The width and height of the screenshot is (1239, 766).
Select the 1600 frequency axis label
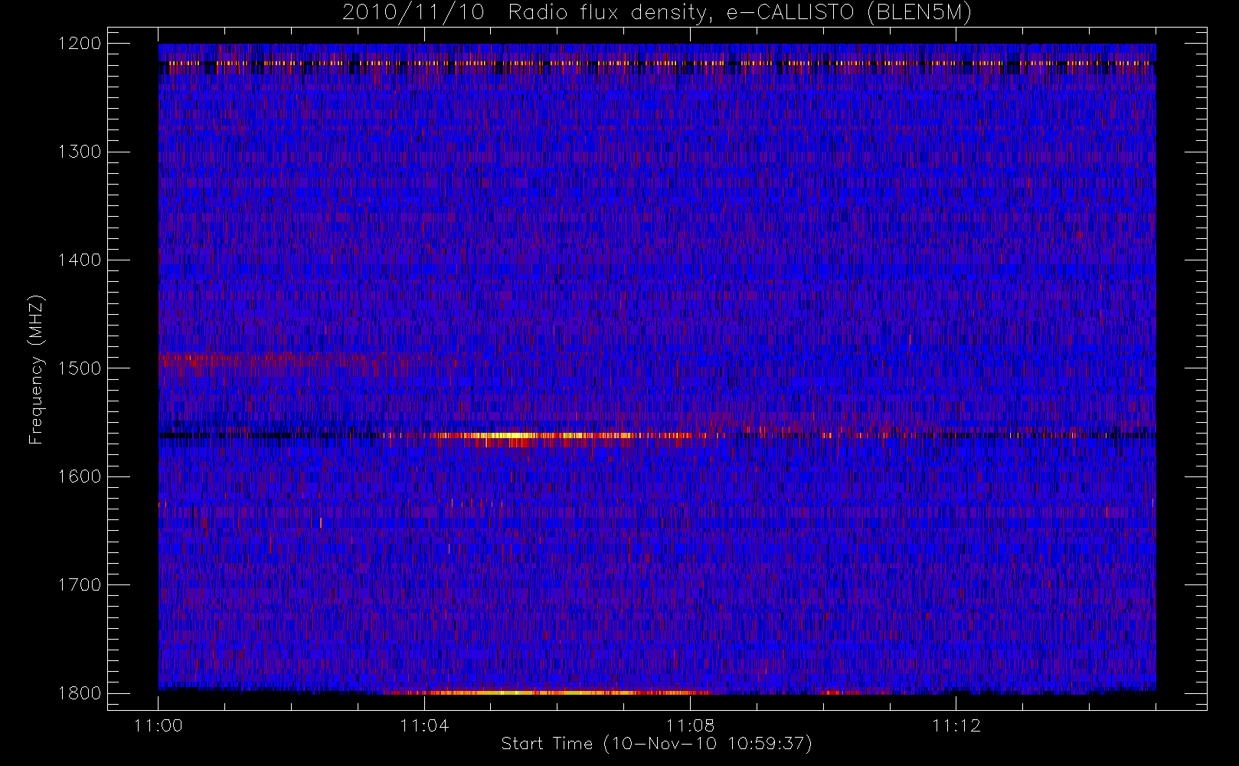tap(80, 476)
